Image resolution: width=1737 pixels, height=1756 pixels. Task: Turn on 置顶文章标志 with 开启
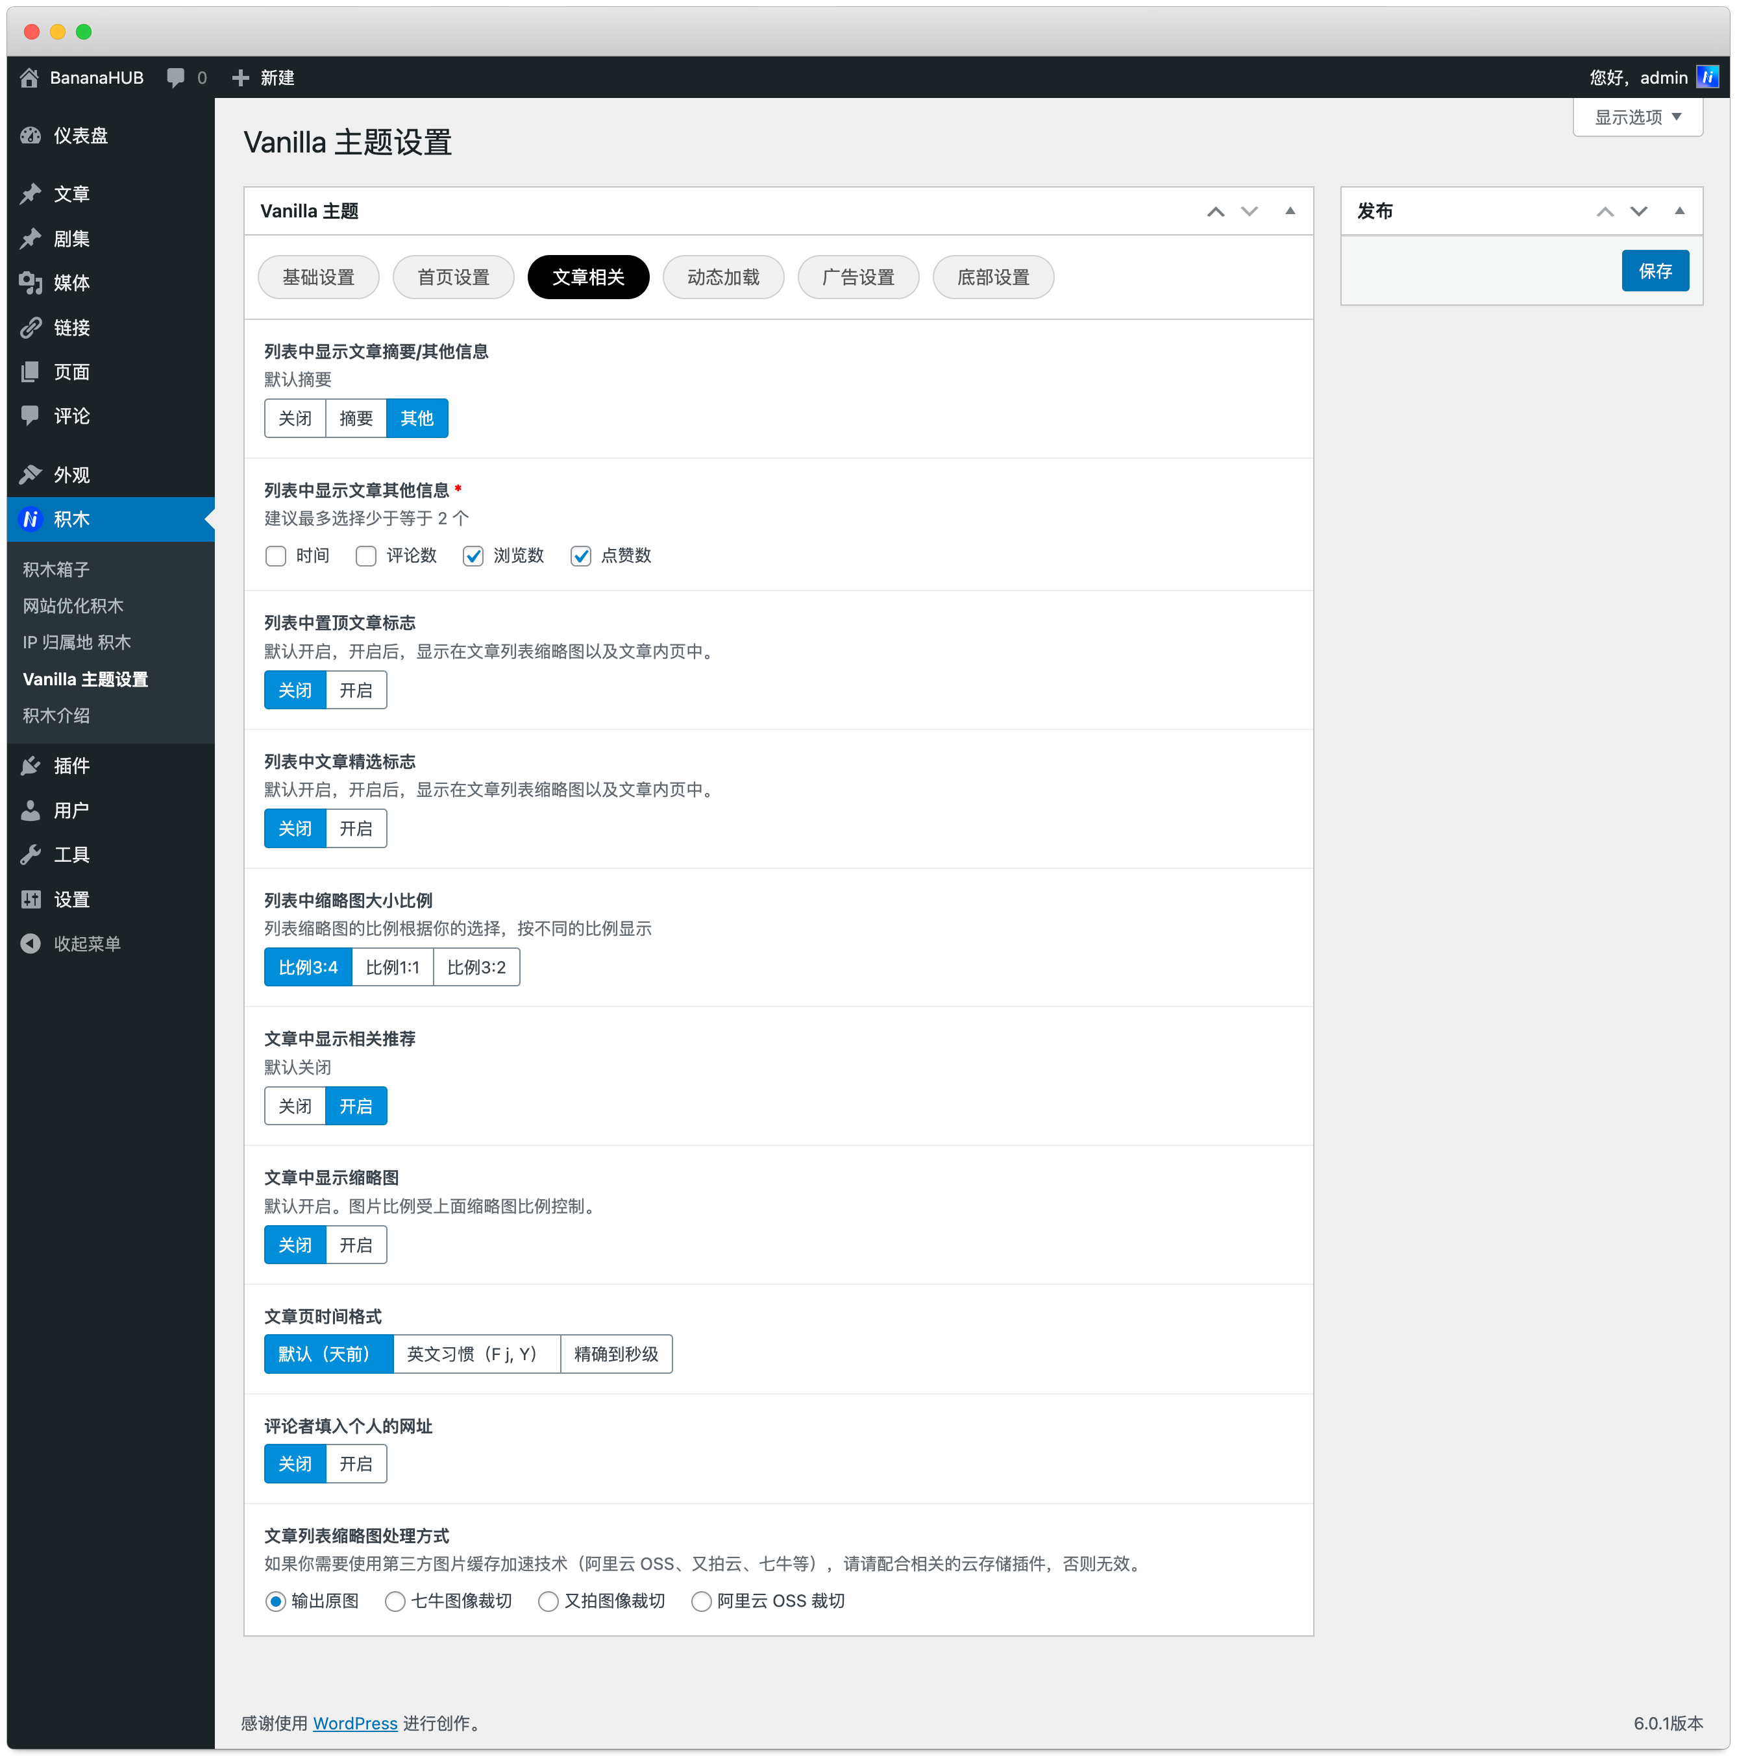click(356, 690)
